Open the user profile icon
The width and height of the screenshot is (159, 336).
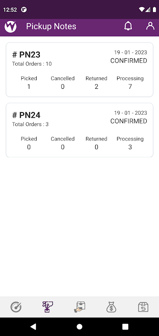click(x=150, y=26)
